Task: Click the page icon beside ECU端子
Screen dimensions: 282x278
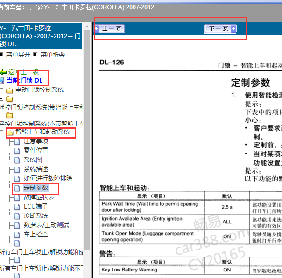Action: (x=17, y=207)
